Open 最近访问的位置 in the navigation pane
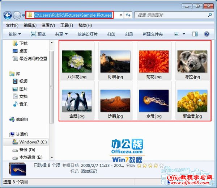217x188 pixels. click(x=30, y=59)
